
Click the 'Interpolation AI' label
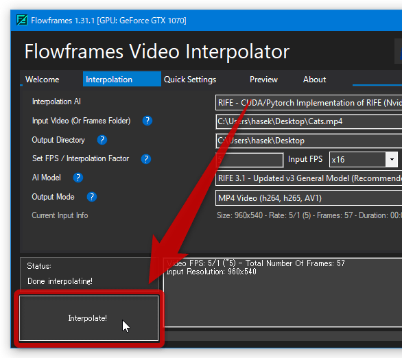click(x=56, y=102)
